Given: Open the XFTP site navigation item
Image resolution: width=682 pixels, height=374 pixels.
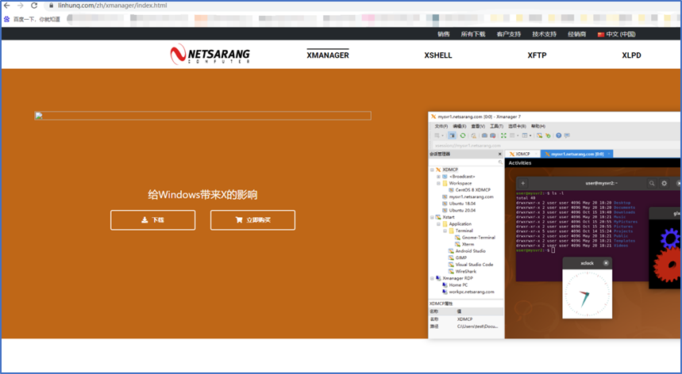Looking at the screenshot, I should click(x=537, y=55).
